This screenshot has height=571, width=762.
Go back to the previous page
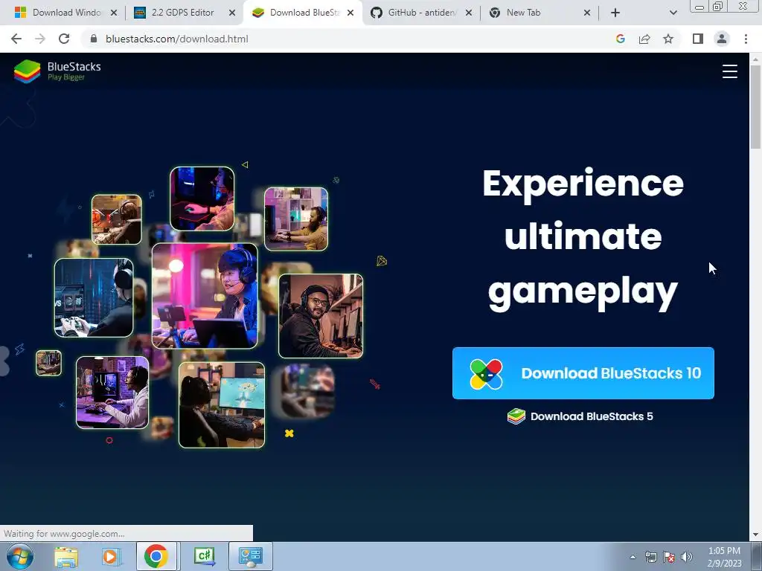point(16,39)
